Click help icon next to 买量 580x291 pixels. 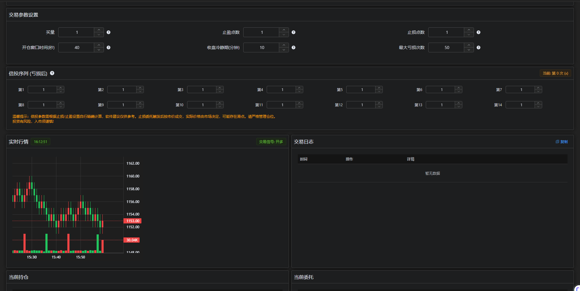[109, 32]
